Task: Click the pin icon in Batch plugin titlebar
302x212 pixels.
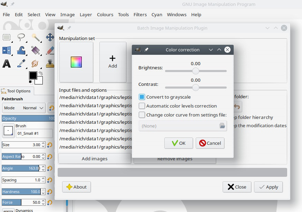Action: point(69,28)
